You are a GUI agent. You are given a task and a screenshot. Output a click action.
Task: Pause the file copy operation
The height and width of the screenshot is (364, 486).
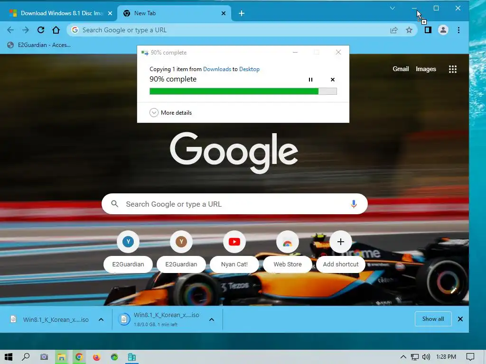pos(310,80)
